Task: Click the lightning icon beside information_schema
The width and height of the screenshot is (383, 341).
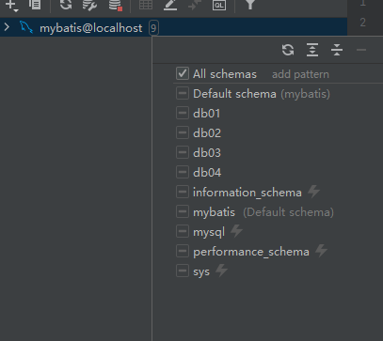Action: (313, 192)
